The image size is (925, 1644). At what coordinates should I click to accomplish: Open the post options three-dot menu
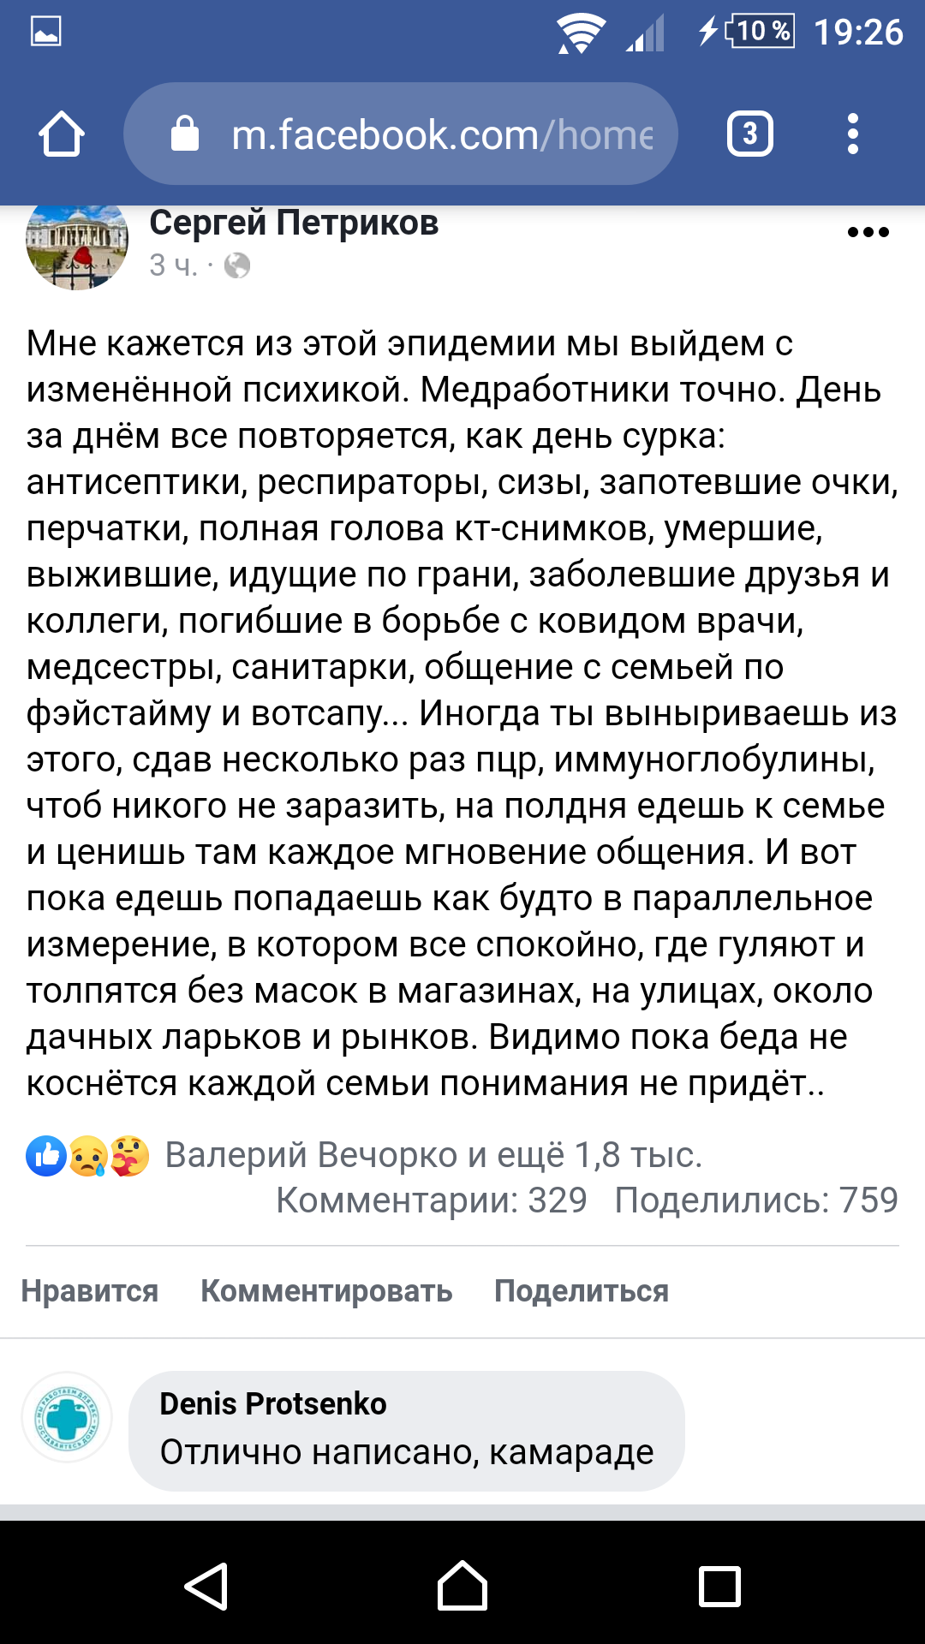[x=868, y=232]
